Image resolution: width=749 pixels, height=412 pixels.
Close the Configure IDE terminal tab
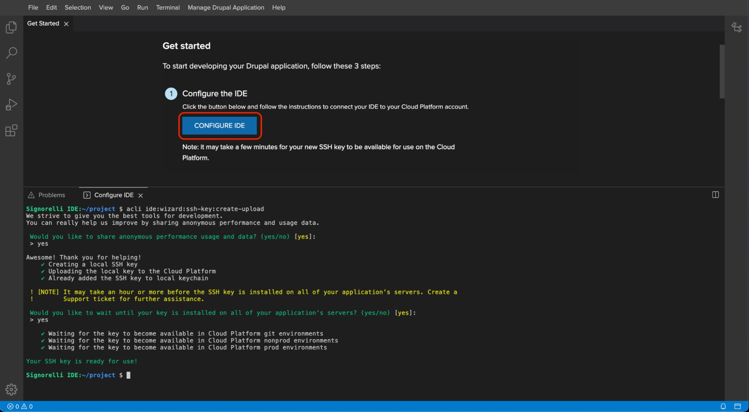(x=141, y=195)
